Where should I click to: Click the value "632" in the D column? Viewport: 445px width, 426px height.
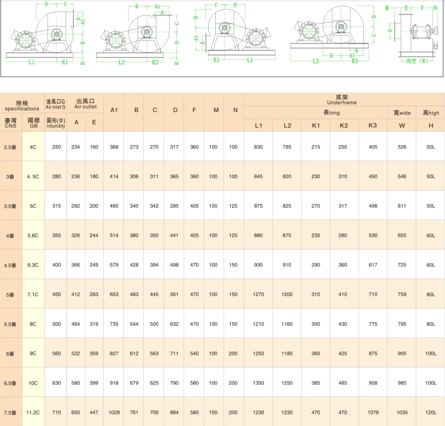coord(174,324)
